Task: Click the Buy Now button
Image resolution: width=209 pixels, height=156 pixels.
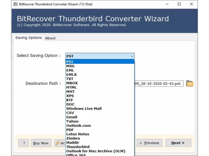Action: [x=41, y=143]
